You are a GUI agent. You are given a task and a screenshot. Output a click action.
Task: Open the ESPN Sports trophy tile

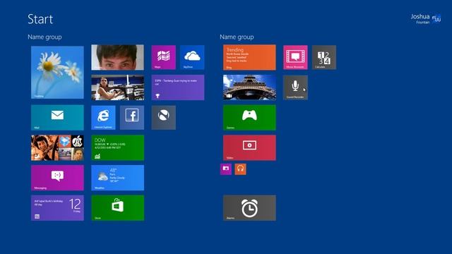[x=178, y=87]
